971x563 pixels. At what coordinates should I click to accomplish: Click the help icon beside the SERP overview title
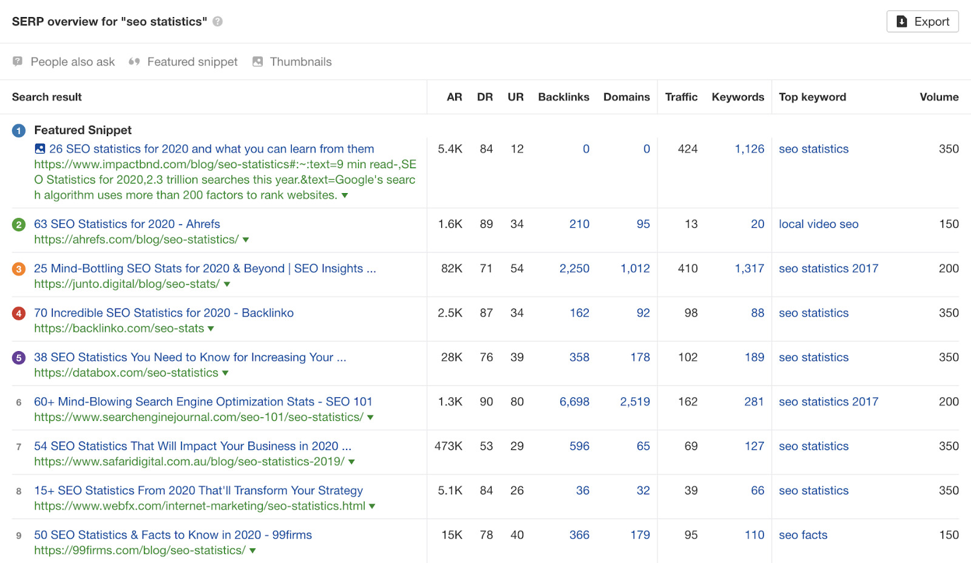pyautogui.click(x=217, y=21)
